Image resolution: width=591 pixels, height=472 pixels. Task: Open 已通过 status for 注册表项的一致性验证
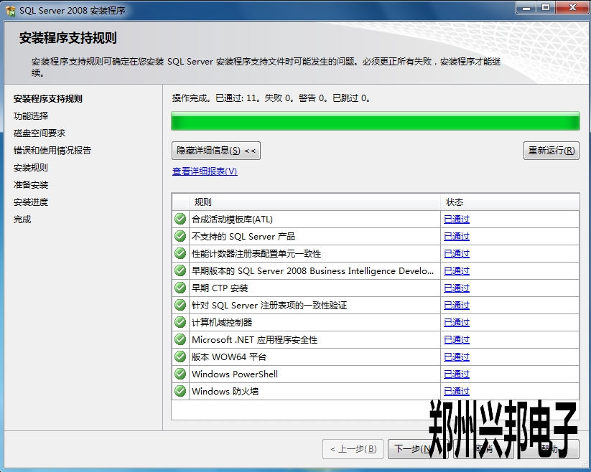tap(457, 306)
